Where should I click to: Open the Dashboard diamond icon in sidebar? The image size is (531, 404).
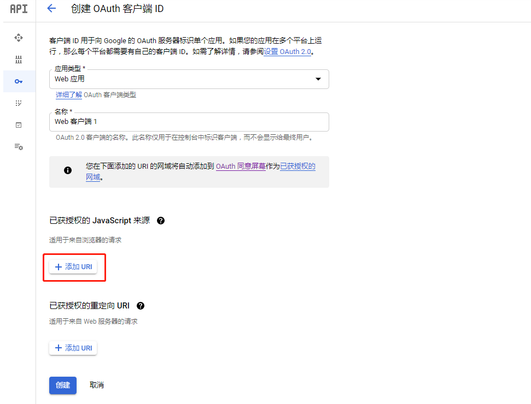[19, 38]
